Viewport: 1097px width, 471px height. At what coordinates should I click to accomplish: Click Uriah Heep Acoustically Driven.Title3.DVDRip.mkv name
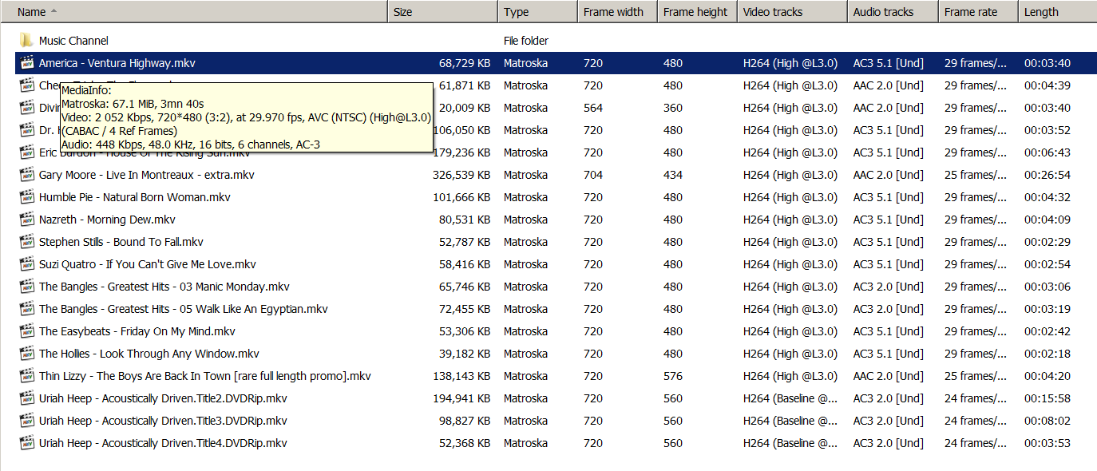163,421
